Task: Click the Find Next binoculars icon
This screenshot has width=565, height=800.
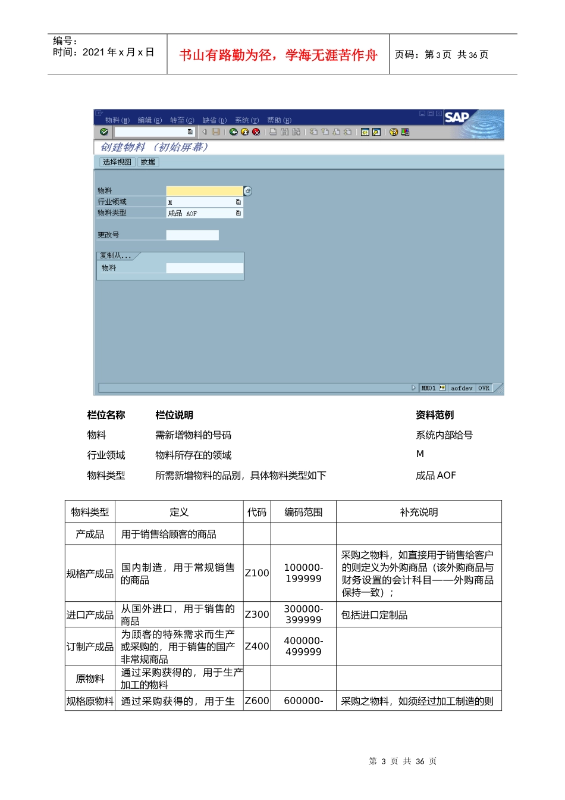Action: 296,132
